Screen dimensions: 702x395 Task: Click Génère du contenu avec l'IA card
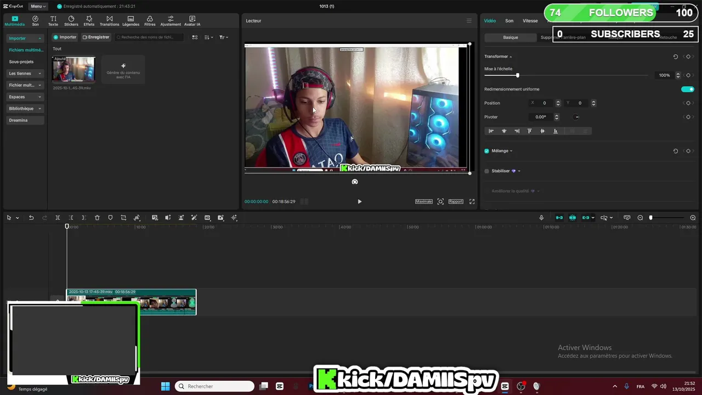click(x=123, y=69)
